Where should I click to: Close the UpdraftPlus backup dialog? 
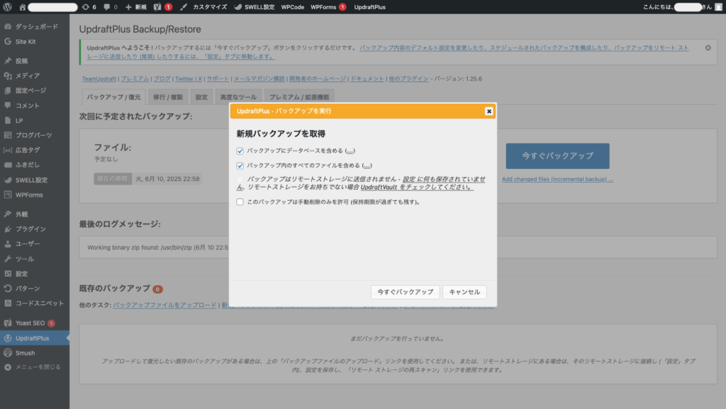[488, 111]
